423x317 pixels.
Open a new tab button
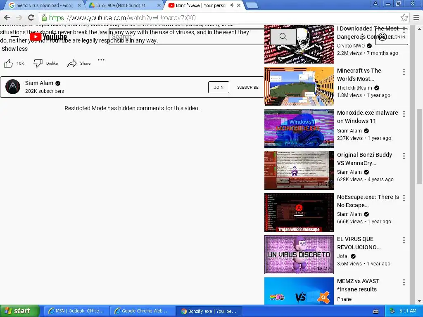252,5
